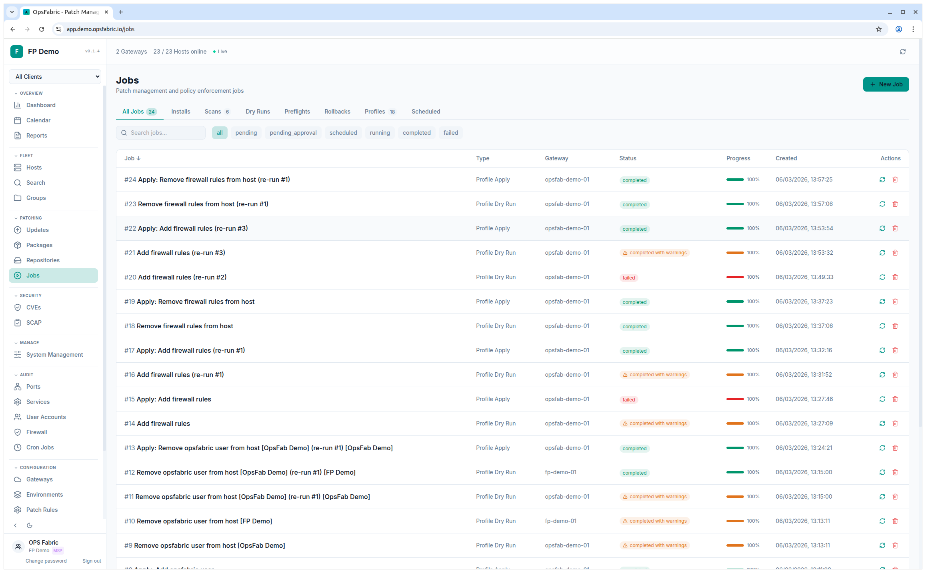Open job #15 Apply: Add firewall rules

coord(174,399)
